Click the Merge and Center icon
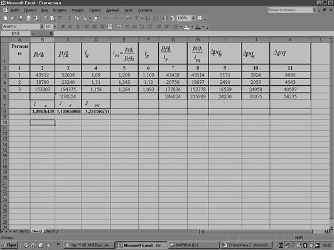The height and width of the screenshot is (250, 334). (110, 27)
